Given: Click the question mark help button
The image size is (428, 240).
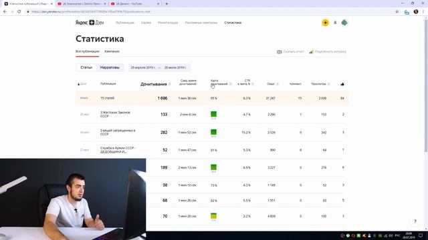Looking at the screenshot, I should click(x=415, y=221).
